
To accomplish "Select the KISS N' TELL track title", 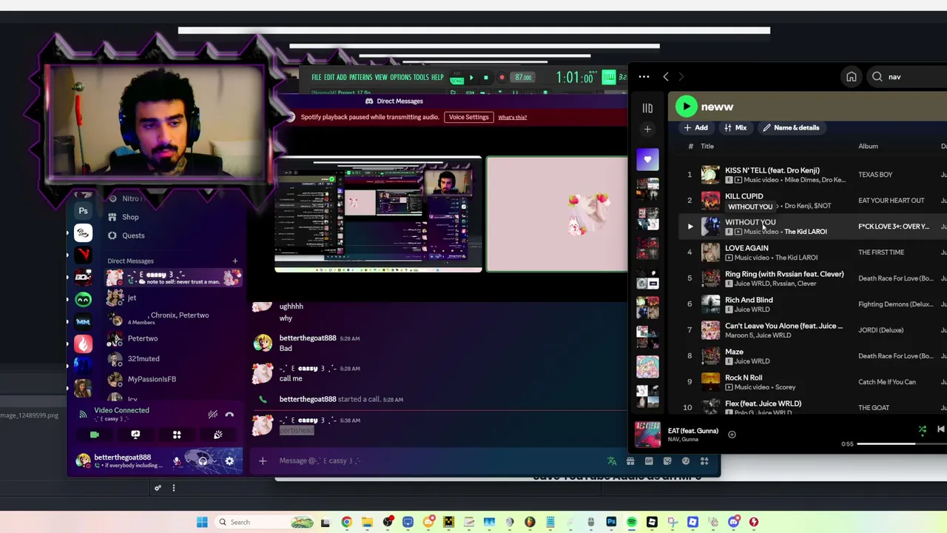I will pos(772,170).
